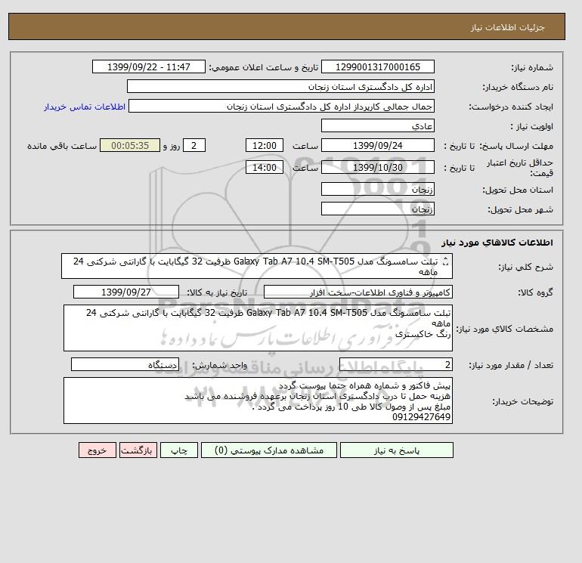Click price validity time 14:00
Screen dimensions: 582x563
[x=265, y=167]
